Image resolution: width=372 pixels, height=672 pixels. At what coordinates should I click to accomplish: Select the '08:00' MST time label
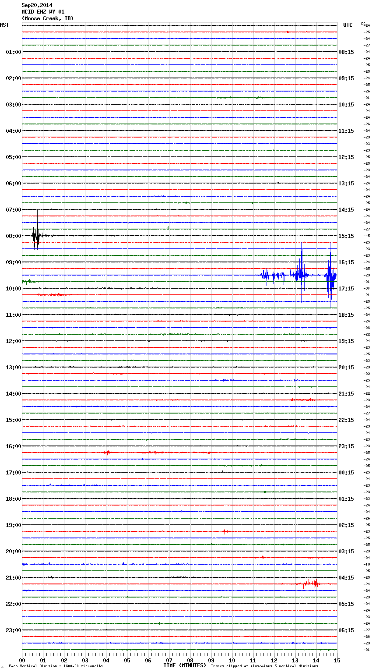[13, 236]
